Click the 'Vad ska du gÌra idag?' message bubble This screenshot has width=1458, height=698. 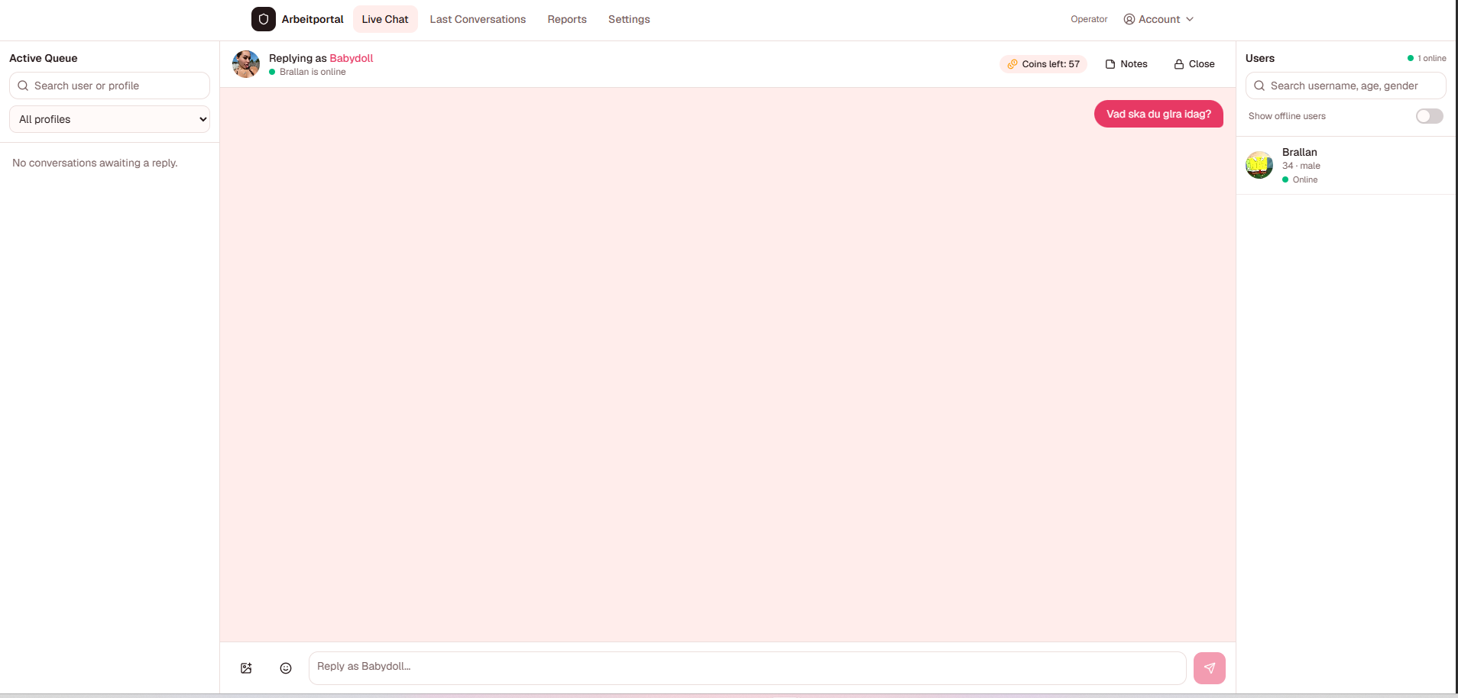pos(1158,114)
